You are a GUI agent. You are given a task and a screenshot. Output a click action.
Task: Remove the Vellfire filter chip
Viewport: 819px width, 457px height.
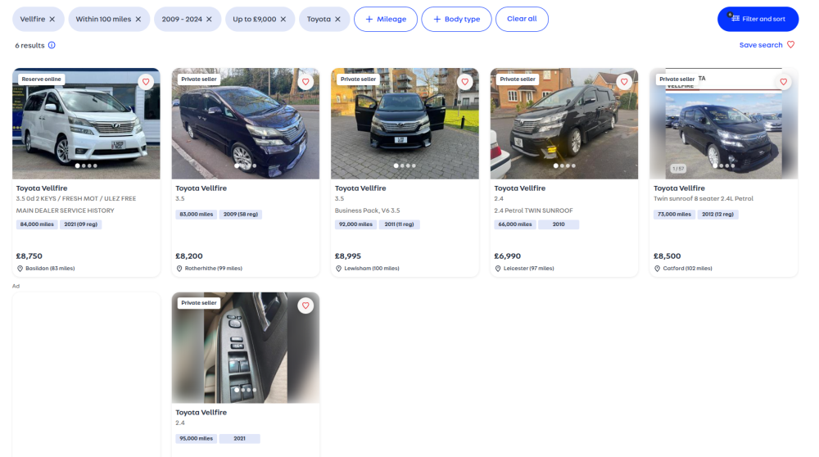pyautogui.click(x=52, y=20)
